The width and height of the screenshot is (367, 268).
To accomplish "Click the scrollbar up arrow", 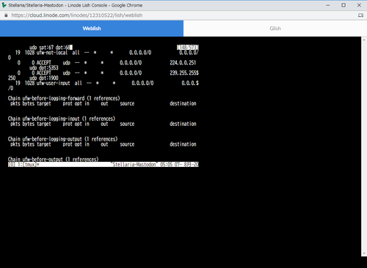I will (x=364, y=40).
